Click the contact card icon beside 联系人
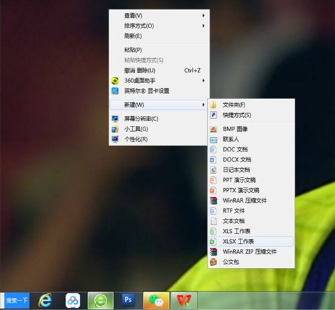Viewport: 335px width, 310px height. click(214, 140)
